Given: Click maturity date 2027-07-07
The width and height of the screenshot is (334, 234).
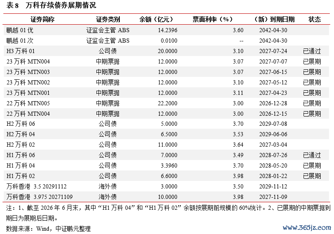Looking at the screenshot, I should tap(273, 61).
